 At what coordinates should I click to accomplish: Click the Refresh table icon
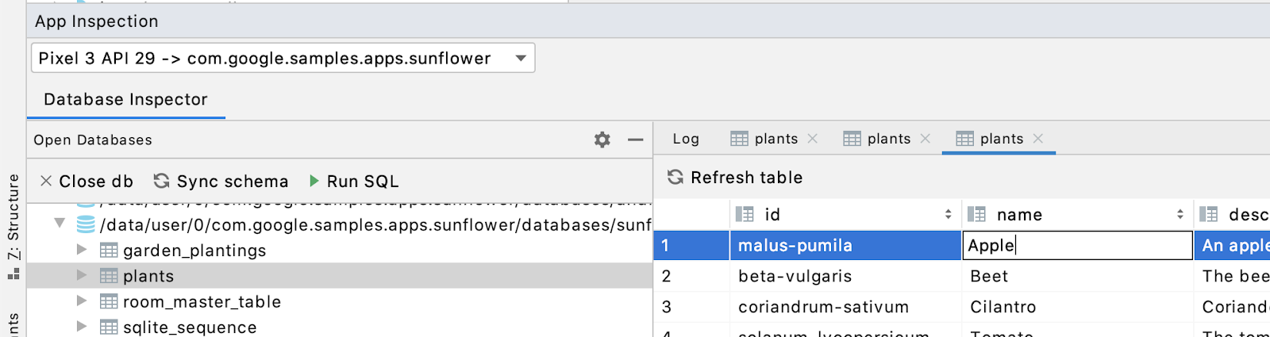click(x=675, y=177)
